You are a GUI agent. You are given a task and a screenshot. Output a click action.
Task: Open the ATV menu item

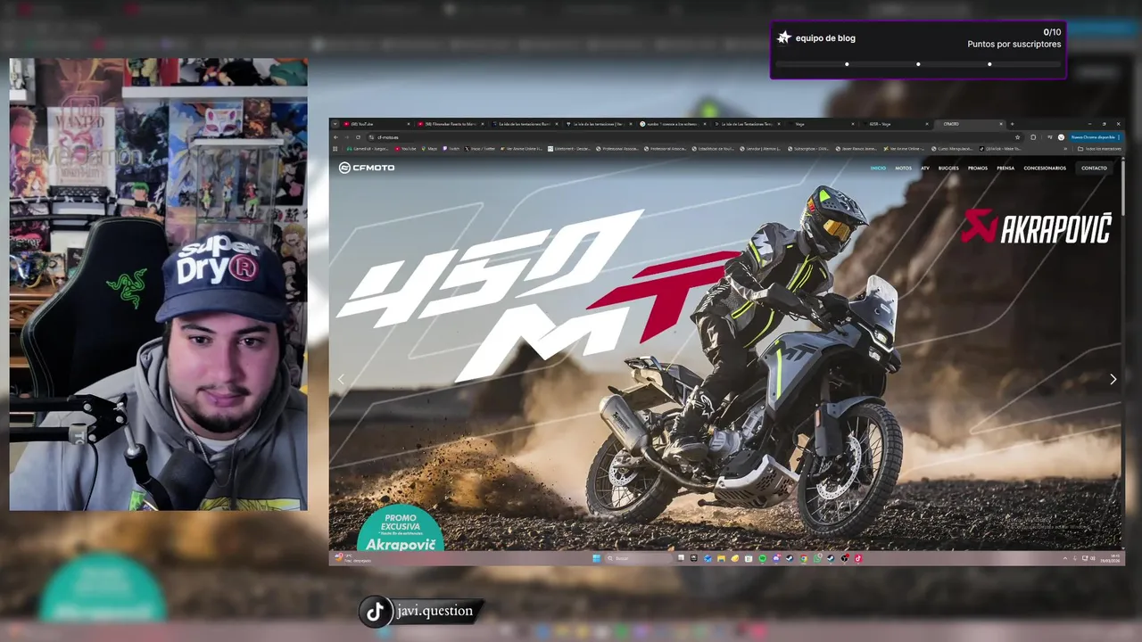925,168
